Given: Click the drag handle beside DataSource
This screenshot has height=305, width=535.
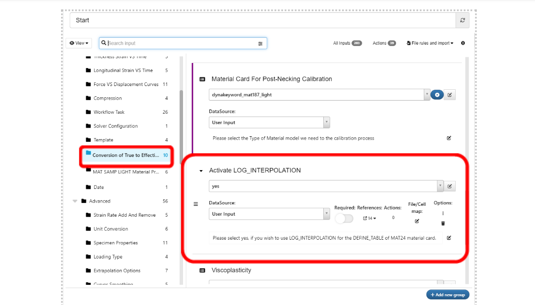Looking at the screenshot, I should pos(196,203).
